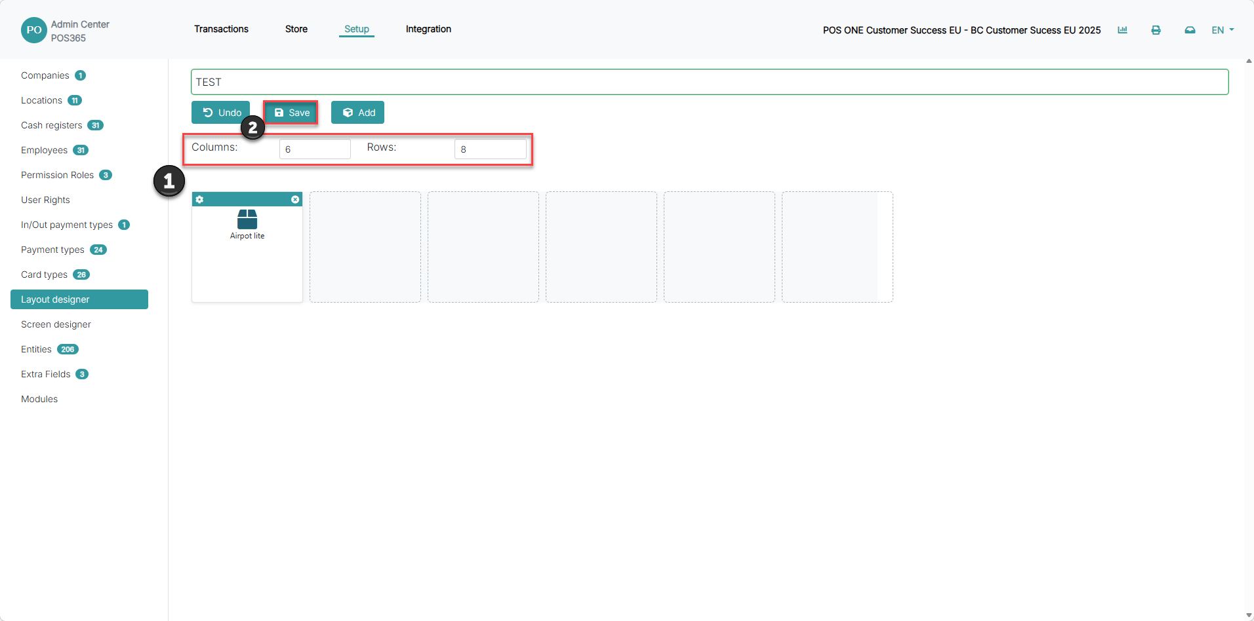Screen dimensions: 1254x621
Task: Add a new layout button
Action: pyautogui.click(x=357, y=113)
